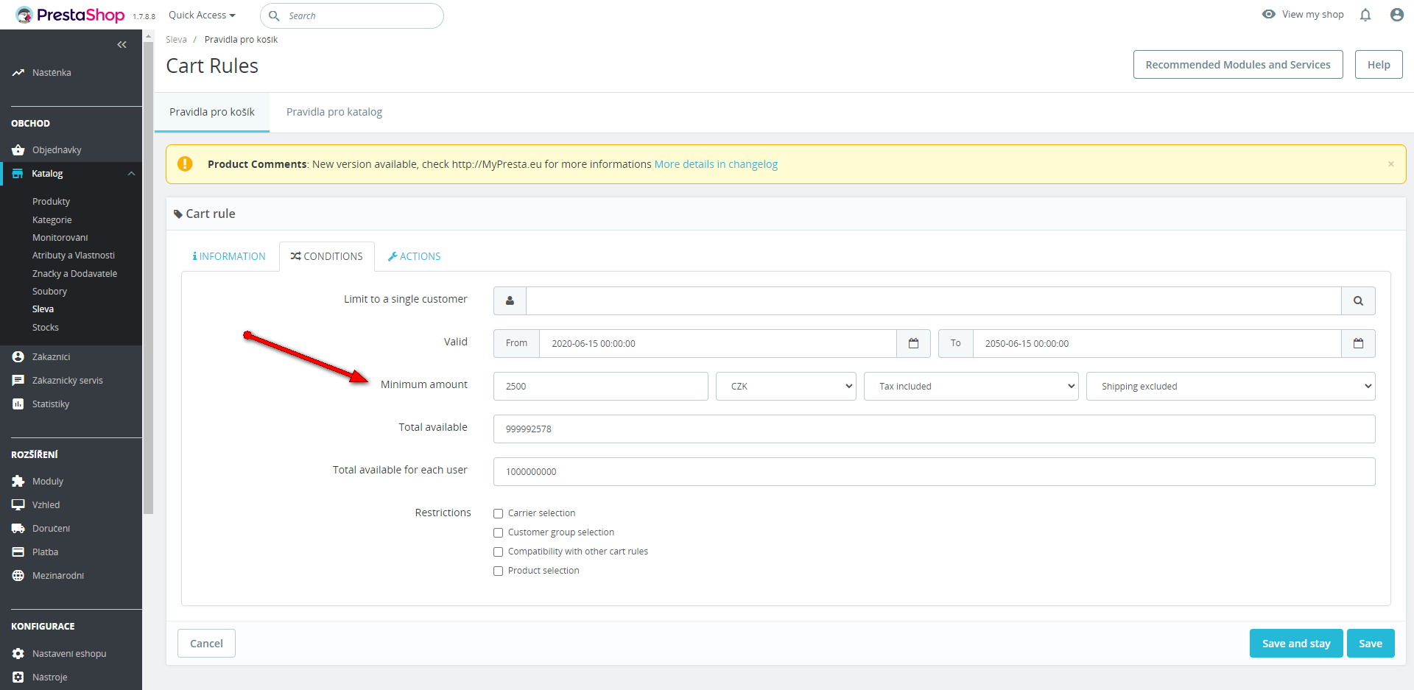Collapse the Katalog submenu chevron
The image size is (1414, 690).
click(x=131, y=174)
